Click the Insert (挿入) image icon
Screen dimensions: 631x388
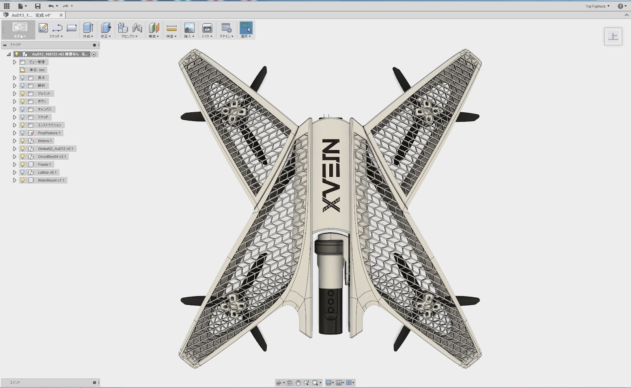click(189, 28)
